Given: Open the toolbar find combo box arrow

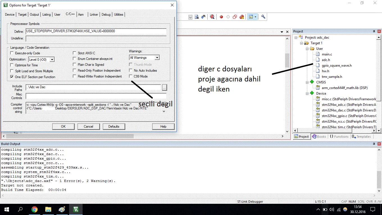Looking at the screenshot, I should coord(190,17).
